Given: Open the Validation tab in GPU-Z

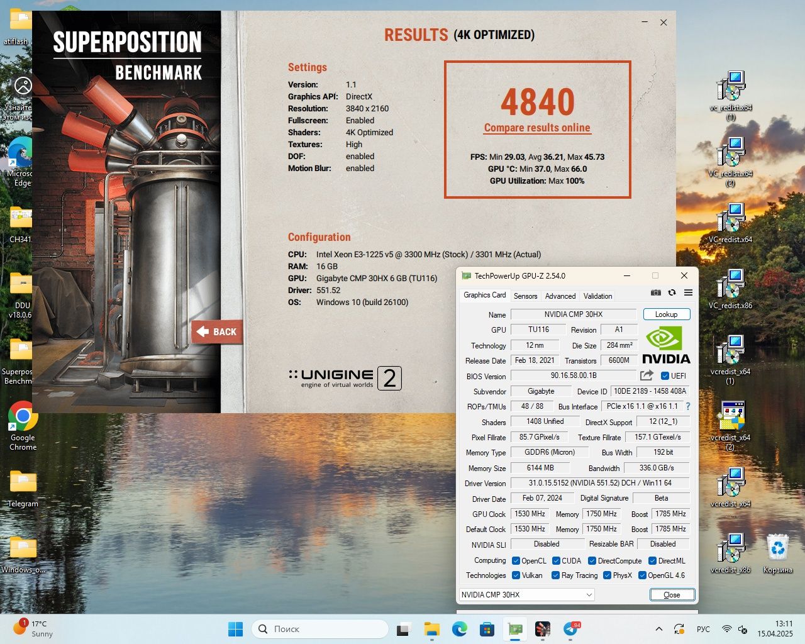Looking at the screenshot, I should 597,296.
